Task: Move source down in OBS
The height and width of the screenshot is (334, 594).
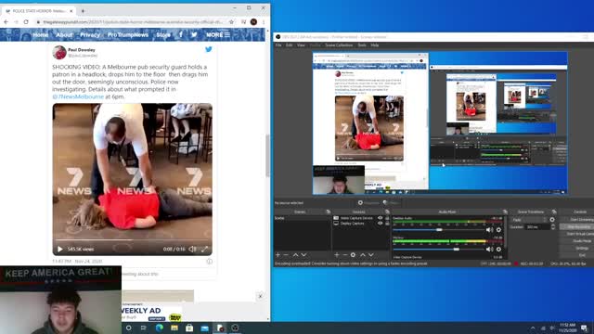Action: 371,255
